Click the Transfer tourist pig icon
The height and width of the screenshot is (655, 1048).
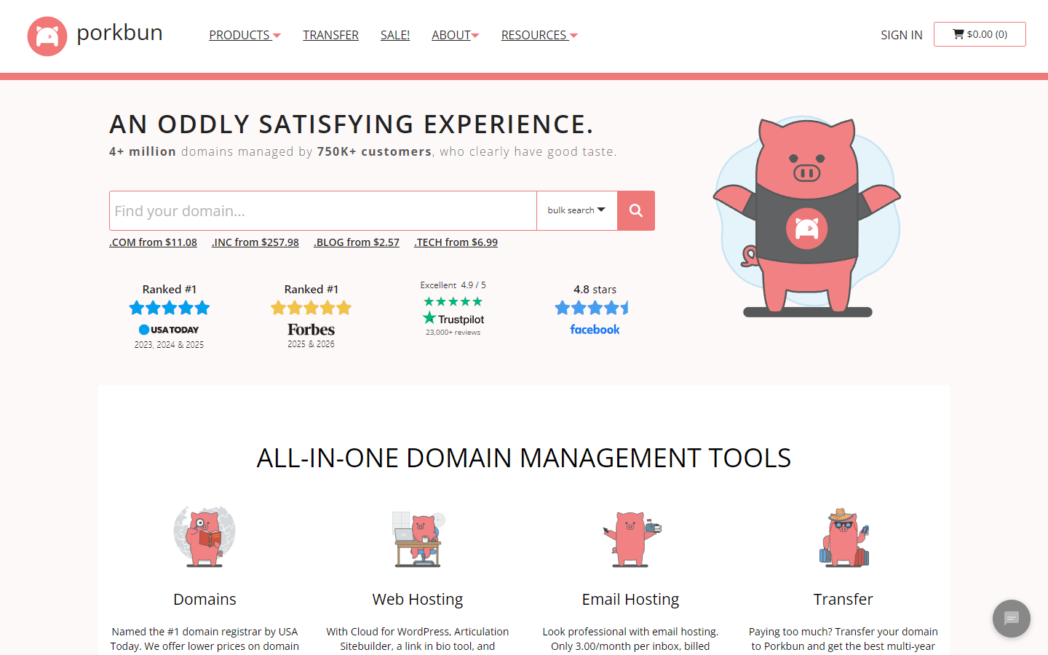point(844,538)
